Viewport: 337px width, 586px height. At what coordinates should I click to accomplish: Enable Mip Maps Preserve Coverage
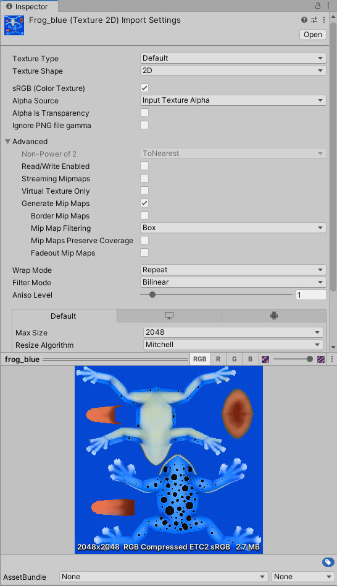coord(144,240)
